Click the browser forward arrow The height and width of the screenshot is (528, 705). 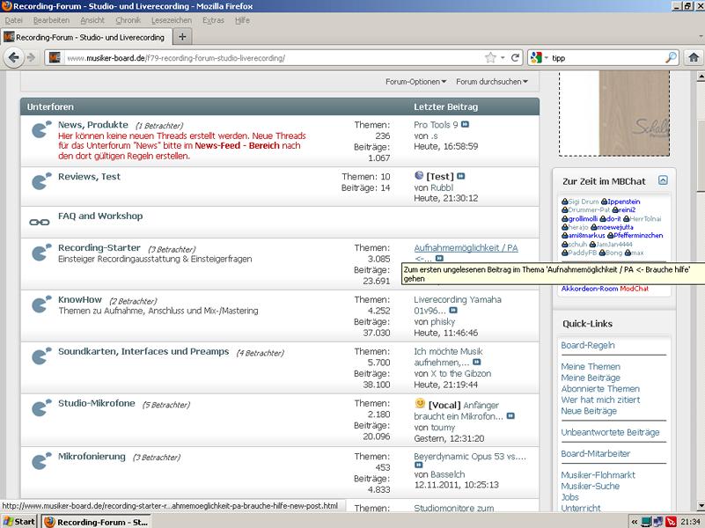click(31, 57)
